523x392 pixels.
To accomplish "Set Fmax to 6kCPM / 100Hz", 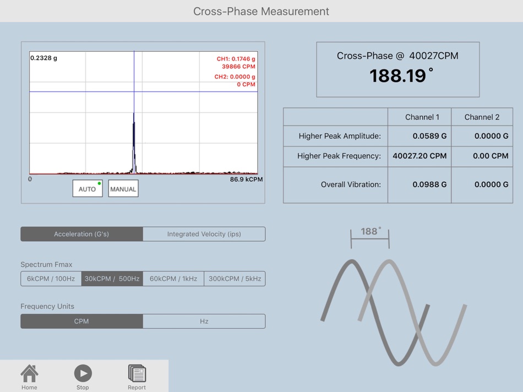I will point(51,279).
